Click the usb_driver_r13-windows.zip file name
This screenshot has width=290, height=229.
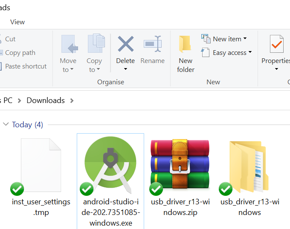coord(180,207)
